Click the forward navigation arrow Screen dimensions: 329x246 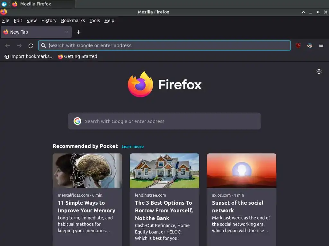(x=19, y=45)
